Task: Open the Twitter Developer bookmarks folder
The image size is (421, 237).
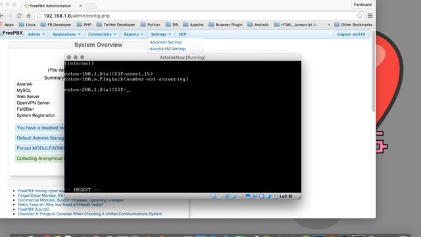Action: 116,25
